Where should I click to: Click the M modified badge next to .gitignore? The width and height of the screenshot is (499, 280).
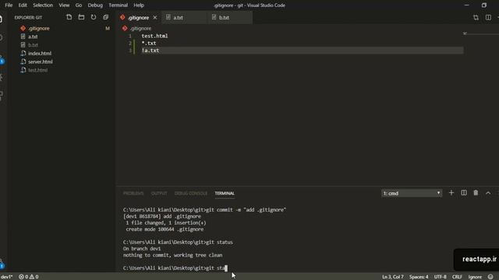(108, 28)
